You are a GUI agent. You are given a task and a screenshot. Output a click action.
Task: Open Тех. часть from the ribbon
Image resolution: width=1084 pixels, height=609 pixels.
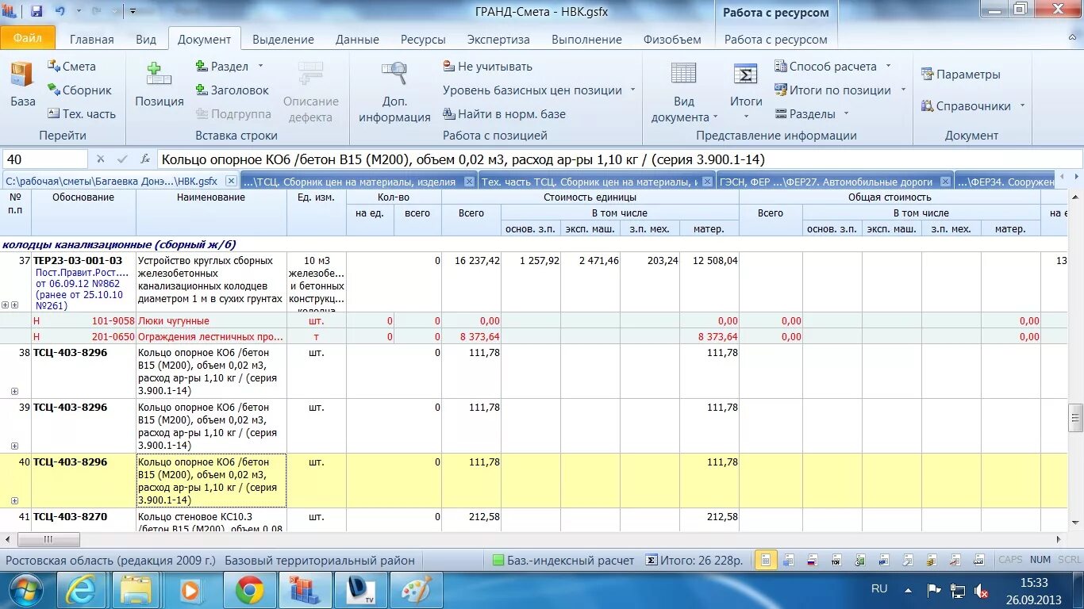[82, 114]
